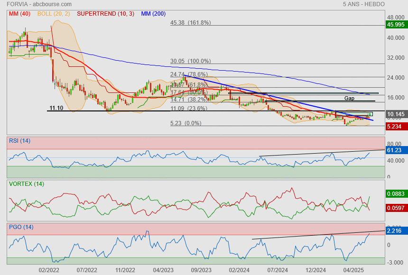Click the VORTEX (14) panel label
Image resolution: width=408 pixels, height=275 pixels.
tap(27, 184)
